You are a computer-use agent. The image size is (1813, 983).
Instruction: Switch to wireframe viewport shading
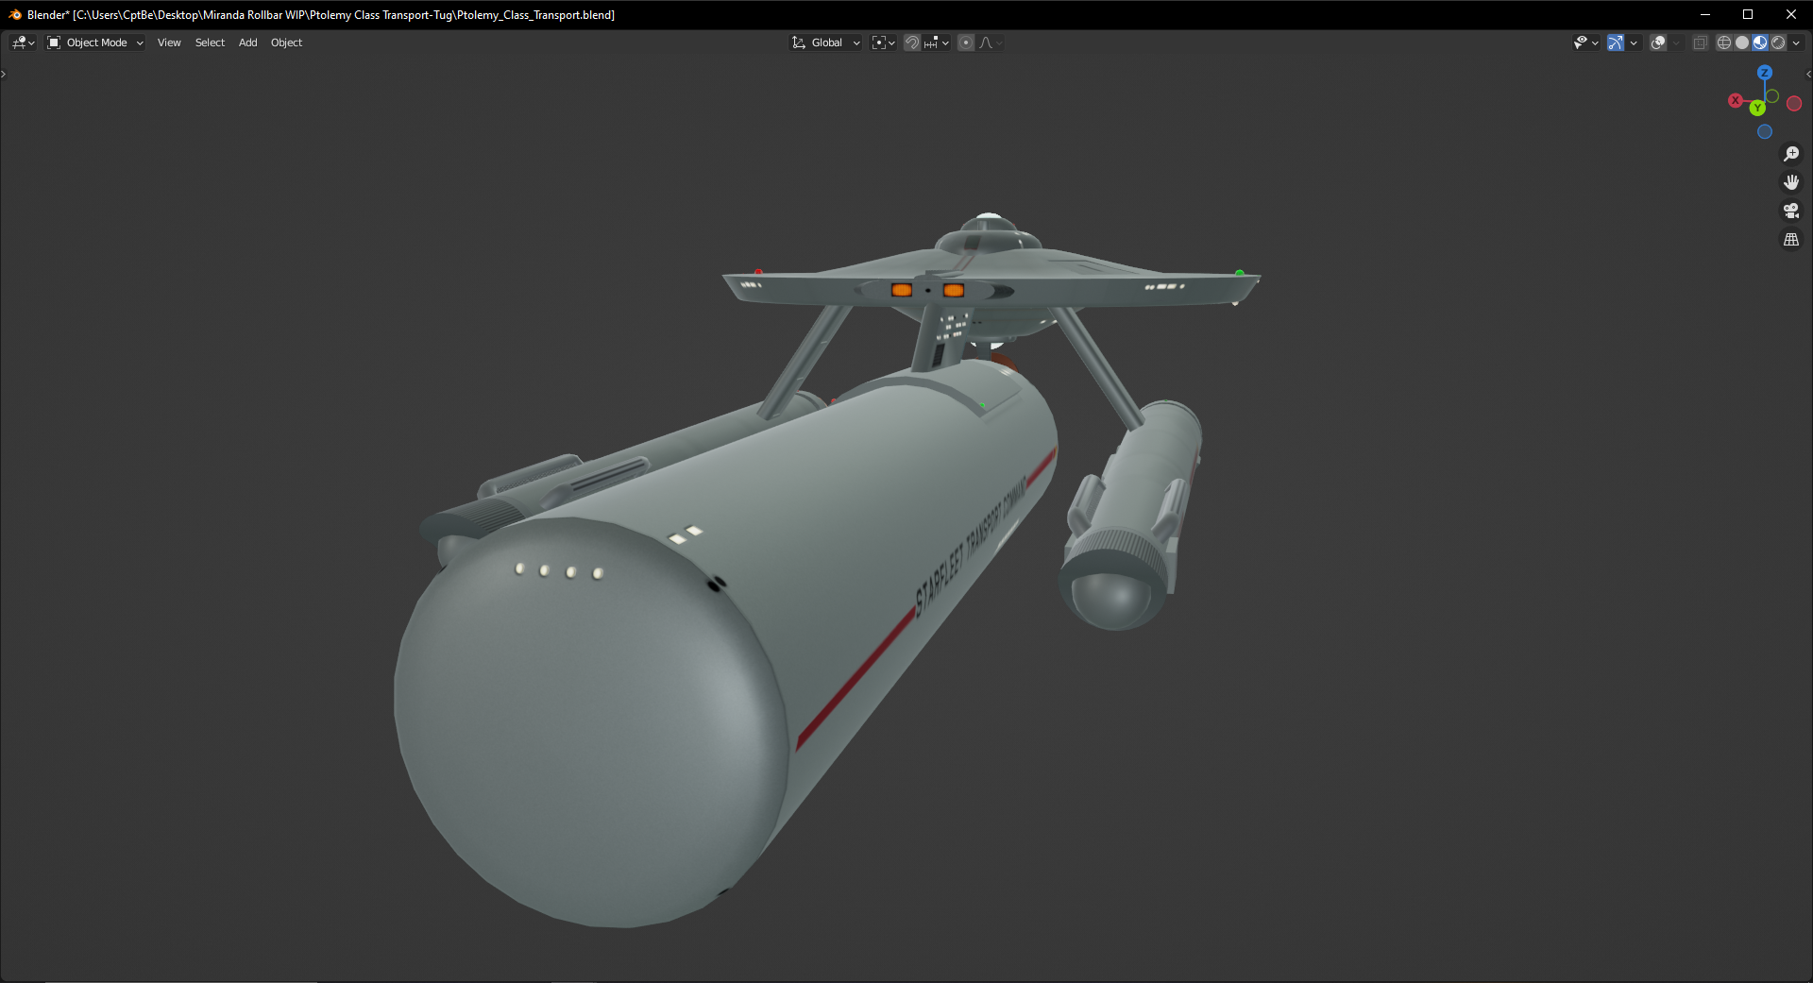pos(1724,42)
